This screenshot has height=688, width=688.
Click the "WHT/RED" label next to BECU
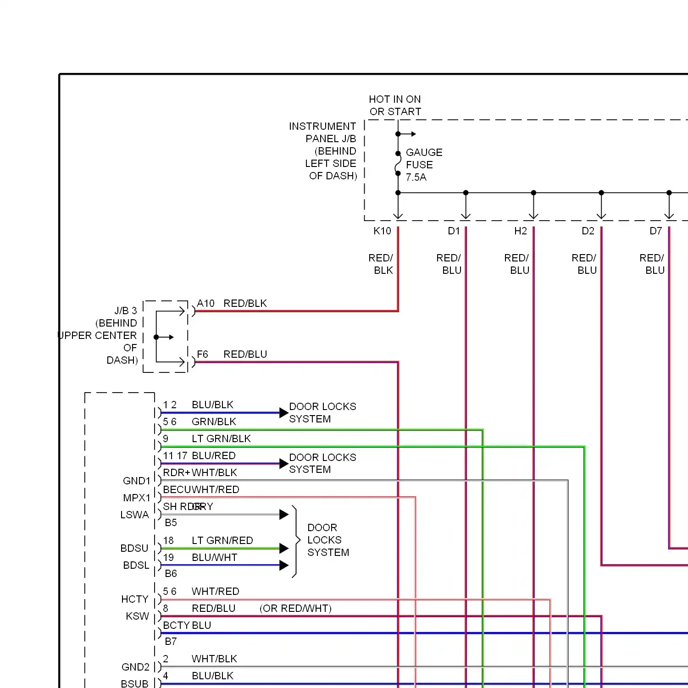pyautogui.click(x=216, y=489)
